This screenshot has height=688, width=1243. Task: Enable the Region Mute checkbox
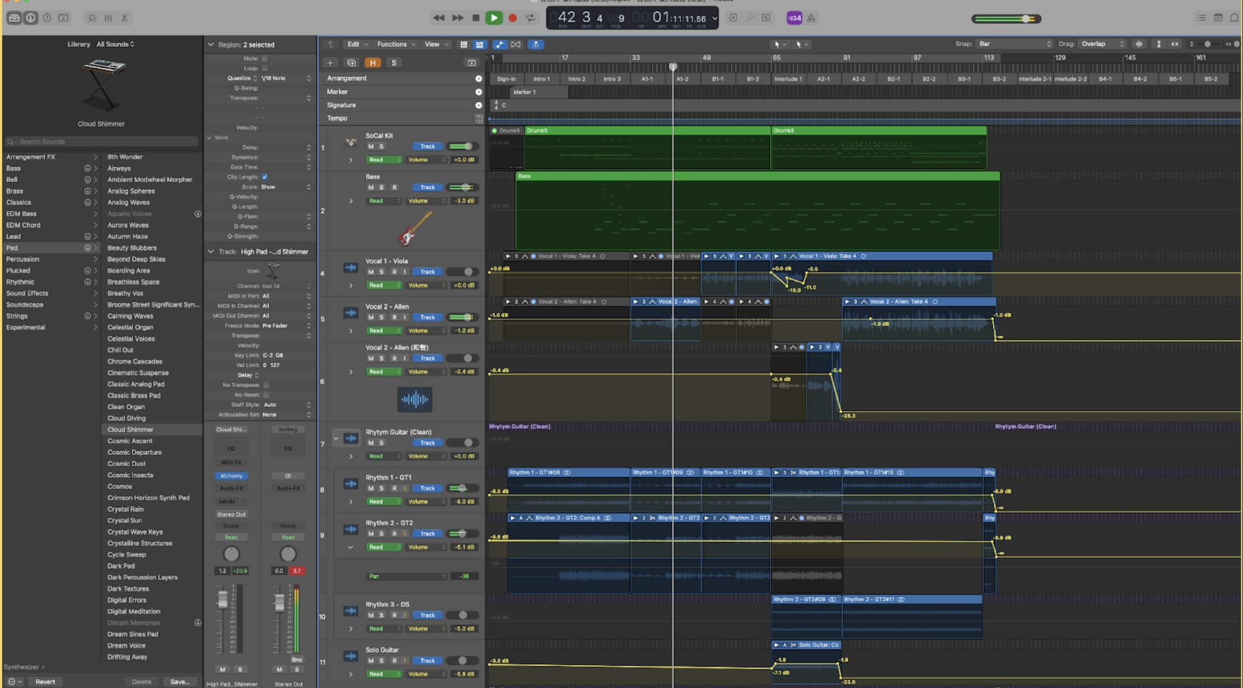click(265, 58)
